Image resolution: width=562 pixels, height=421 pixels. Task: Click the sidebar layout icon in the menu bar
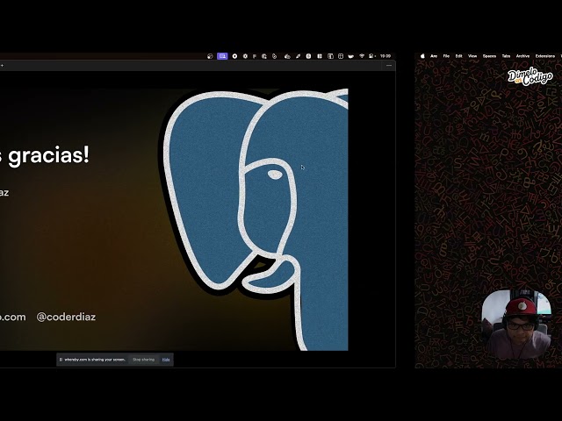[330, 56]
